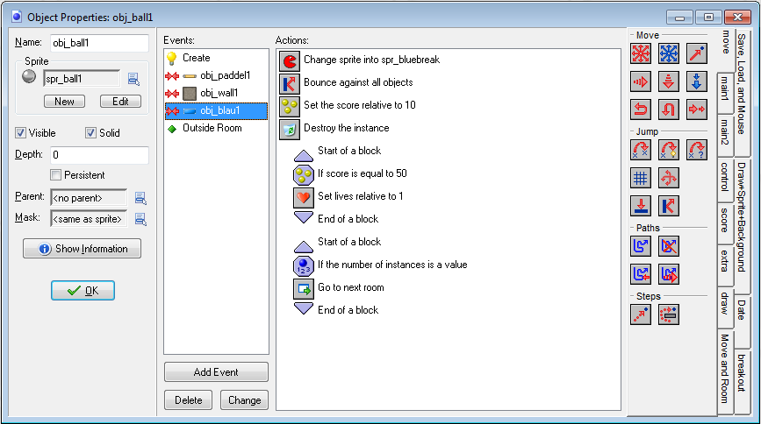Choose the Set Gravity action icon
The image size is (761, 424).
pyautogui.click(x=696, y=81)
